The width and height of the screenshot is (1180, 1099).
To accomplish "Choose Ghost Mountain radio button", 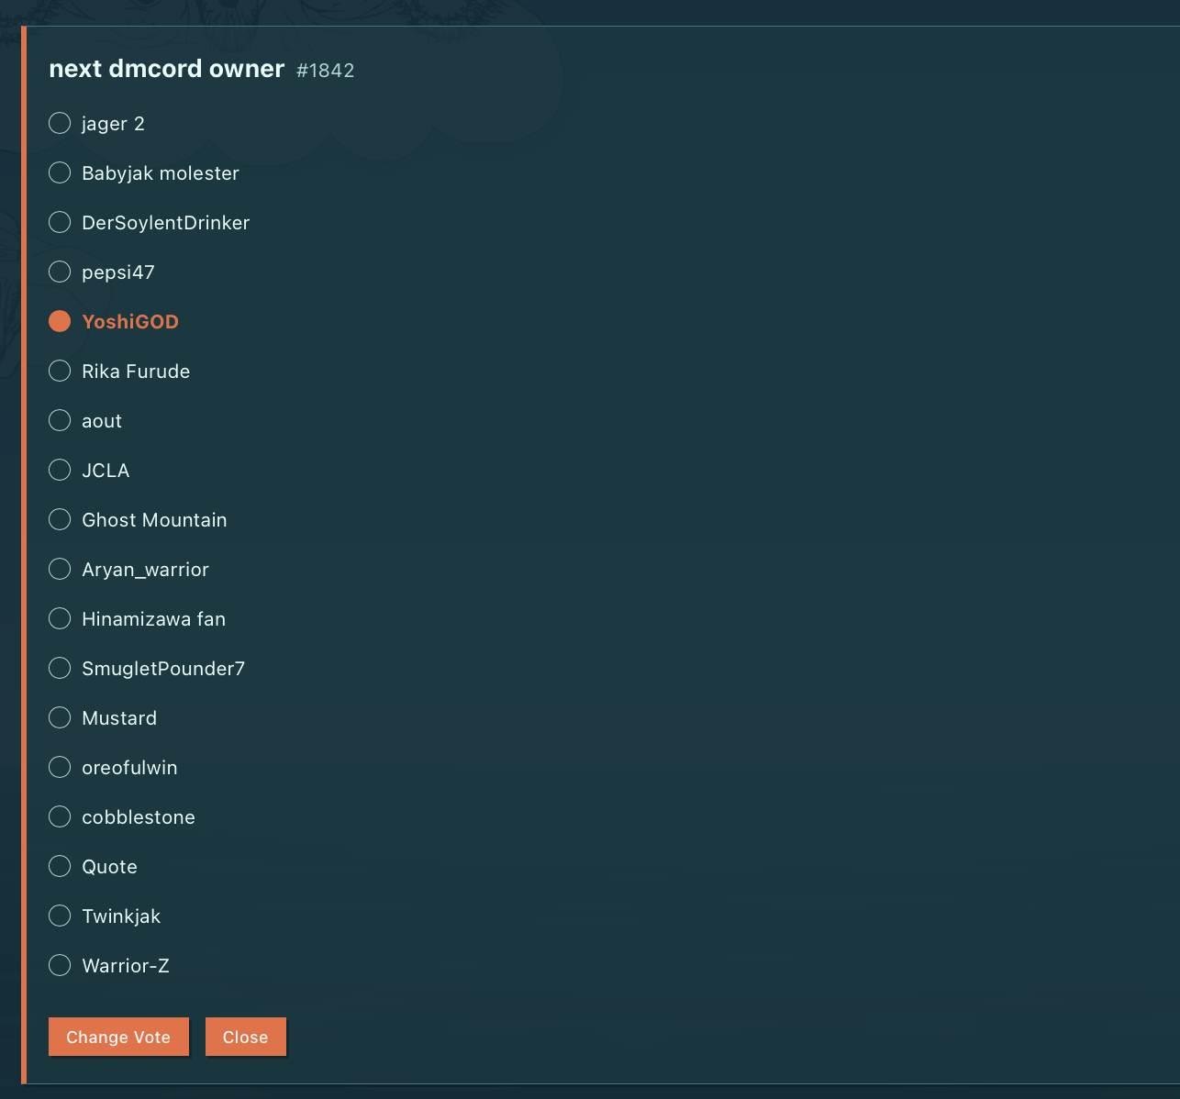I will click(60, 519).
